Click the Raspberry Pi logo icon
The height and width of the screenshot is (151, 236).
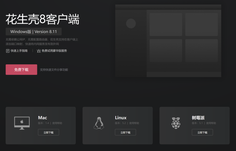click(x=176, y=123)
